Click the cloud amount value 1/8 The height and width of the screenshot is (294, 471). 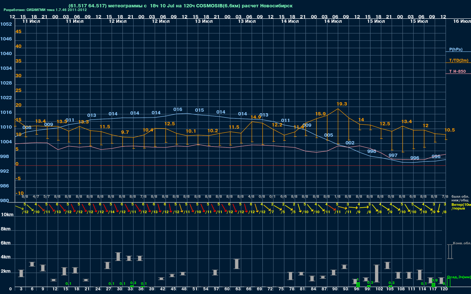pyautogui.click(x=337, y=197)
